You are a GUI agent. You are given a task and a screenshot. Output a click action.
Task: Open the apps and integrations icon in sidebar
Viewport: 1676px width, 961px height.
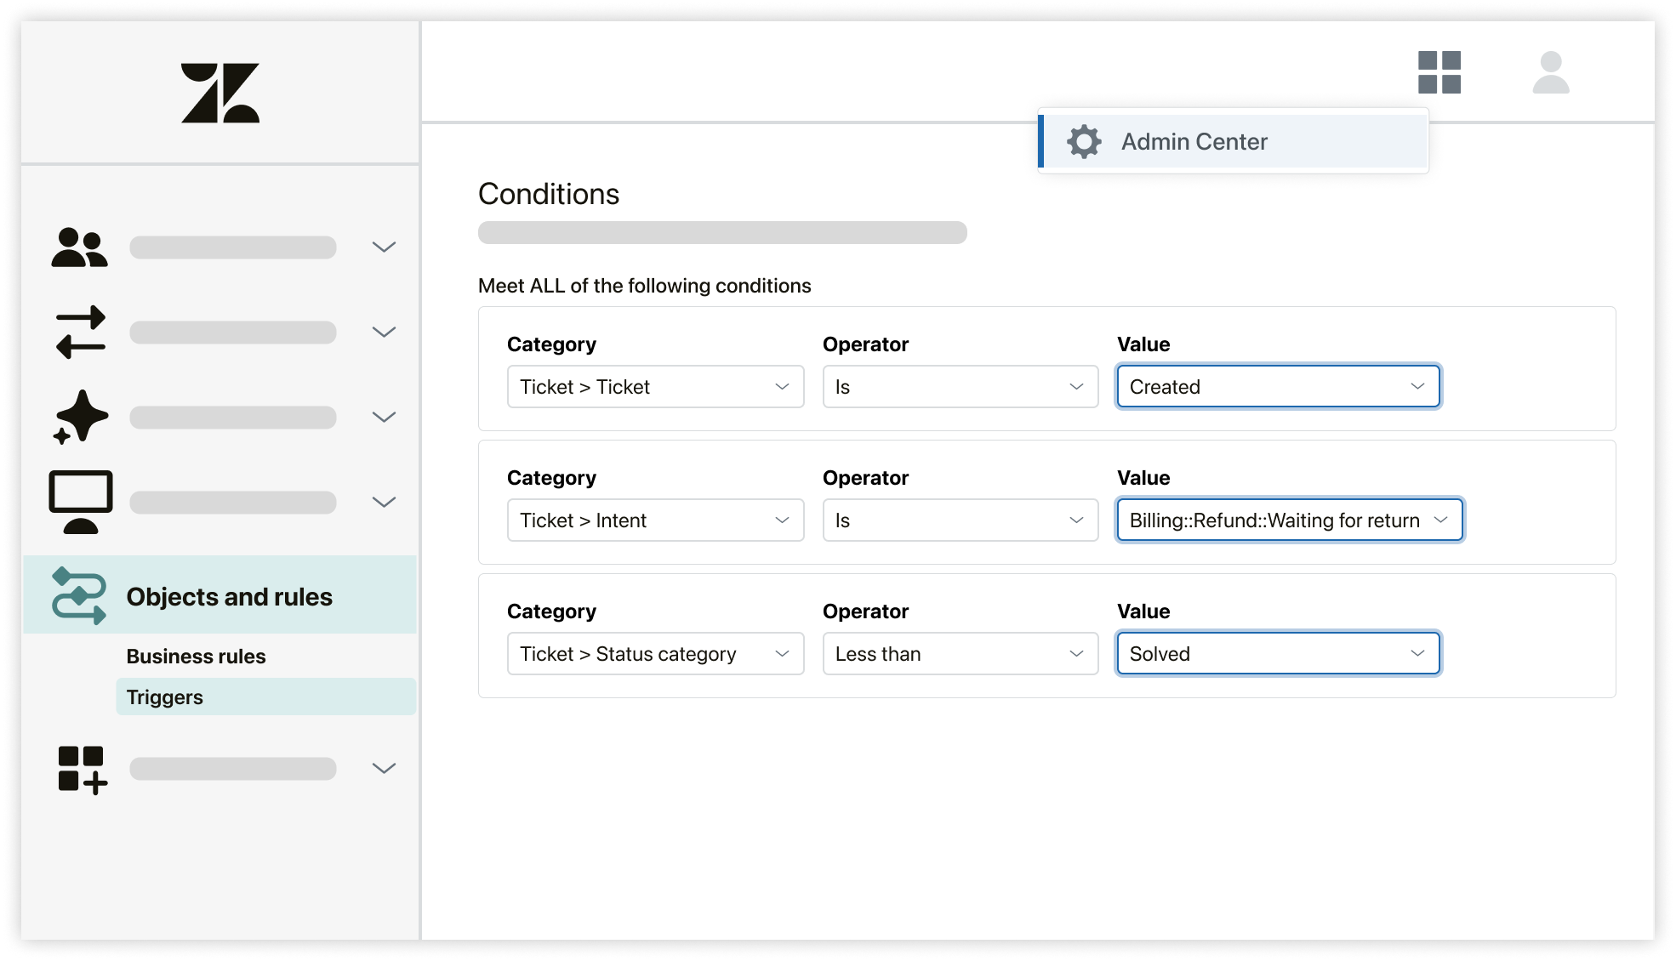[x=82, y=768]
